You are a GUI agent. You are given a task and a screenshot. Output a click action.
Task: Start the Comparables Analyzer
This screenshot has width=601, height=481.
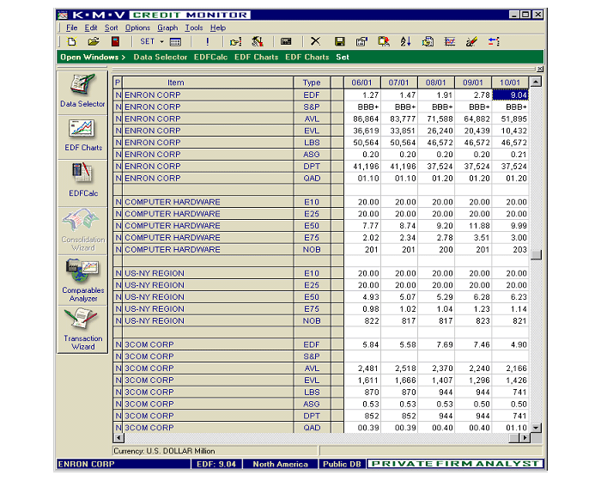pyautogui.click(x=82, y=278)
